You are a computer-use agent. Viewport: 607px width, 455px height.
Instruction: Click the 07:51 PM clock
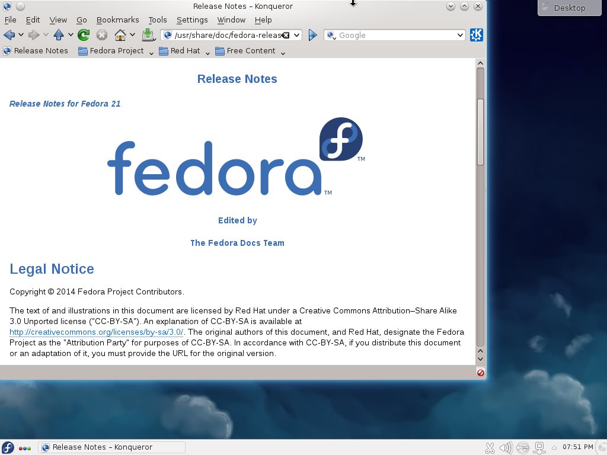(577, 447)
